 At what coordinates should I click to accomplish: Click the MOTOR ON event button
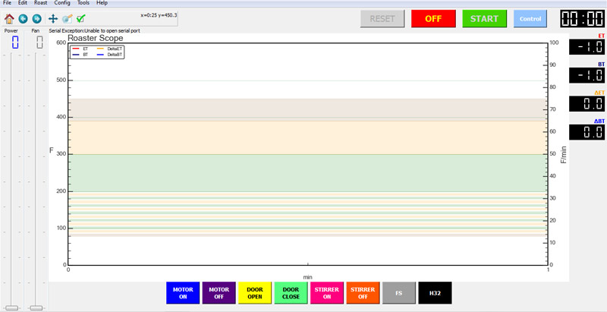pos(183,293)
